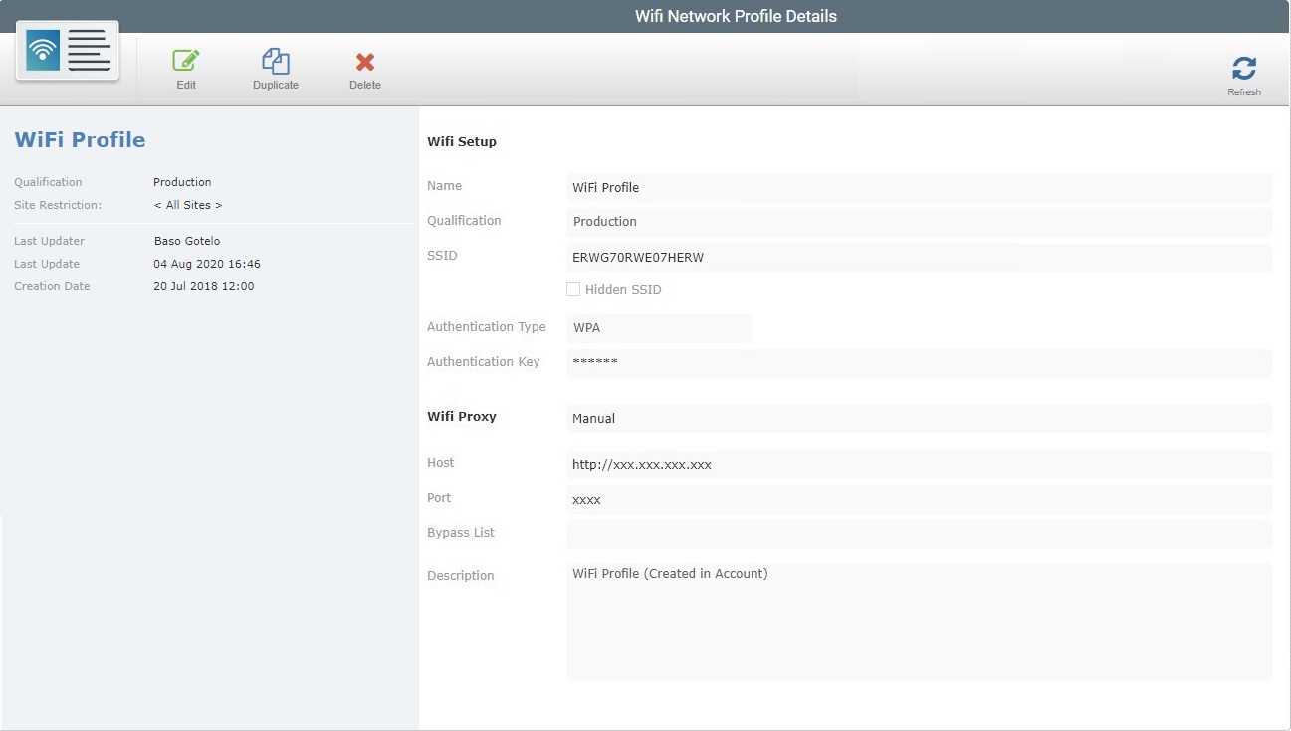1291x731 pixels.
Task: Click the SSID field showing ERWG70RWE07HERW
Action: click(x=919, y=257)
